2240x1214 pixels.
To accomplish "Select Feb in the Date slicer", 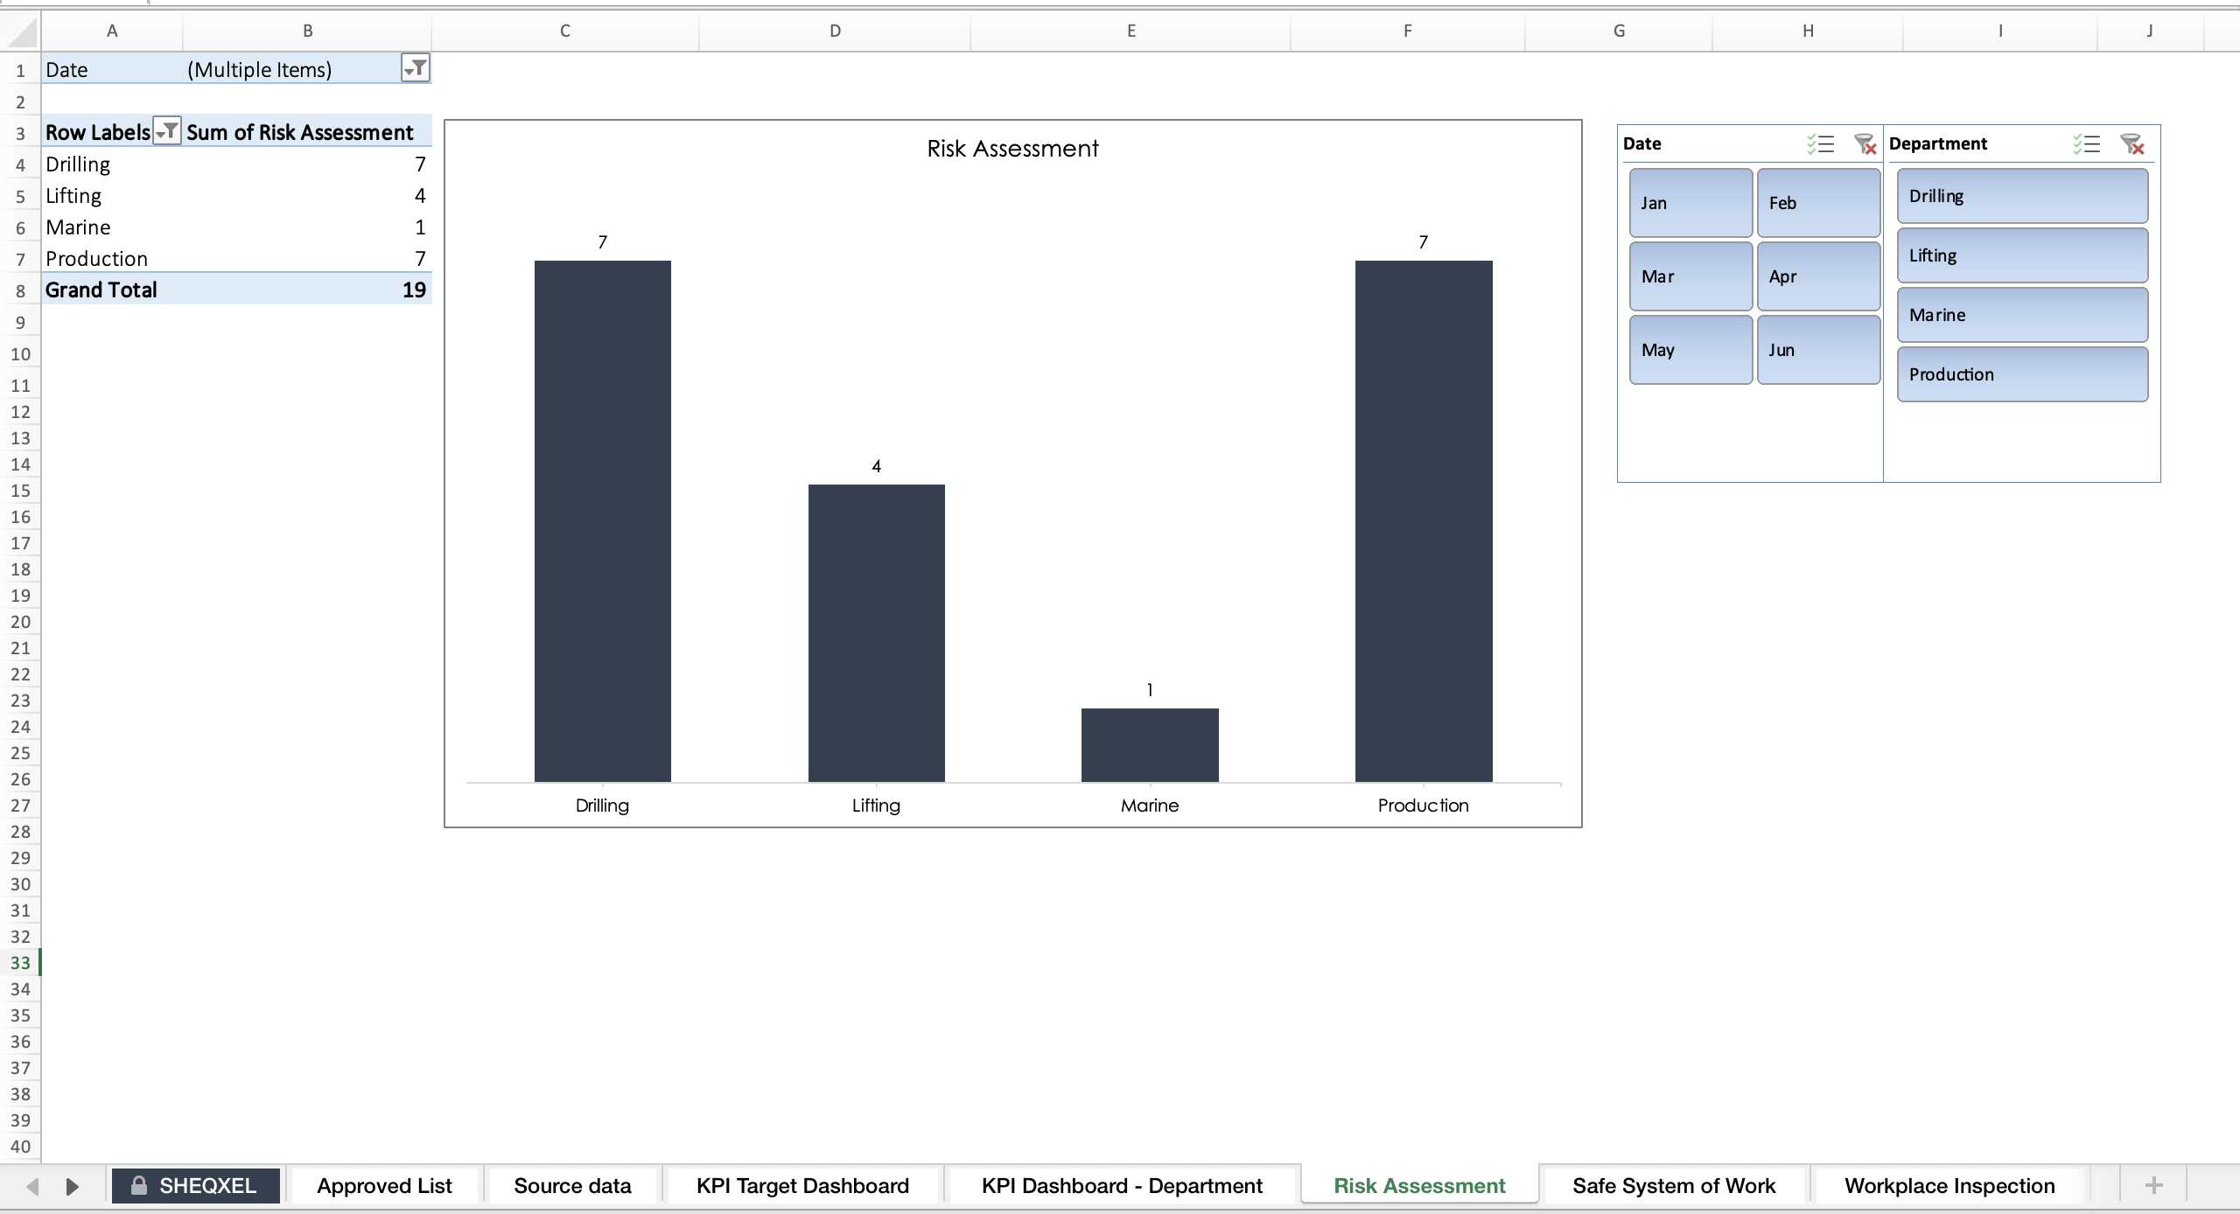I will point(1818,202).
